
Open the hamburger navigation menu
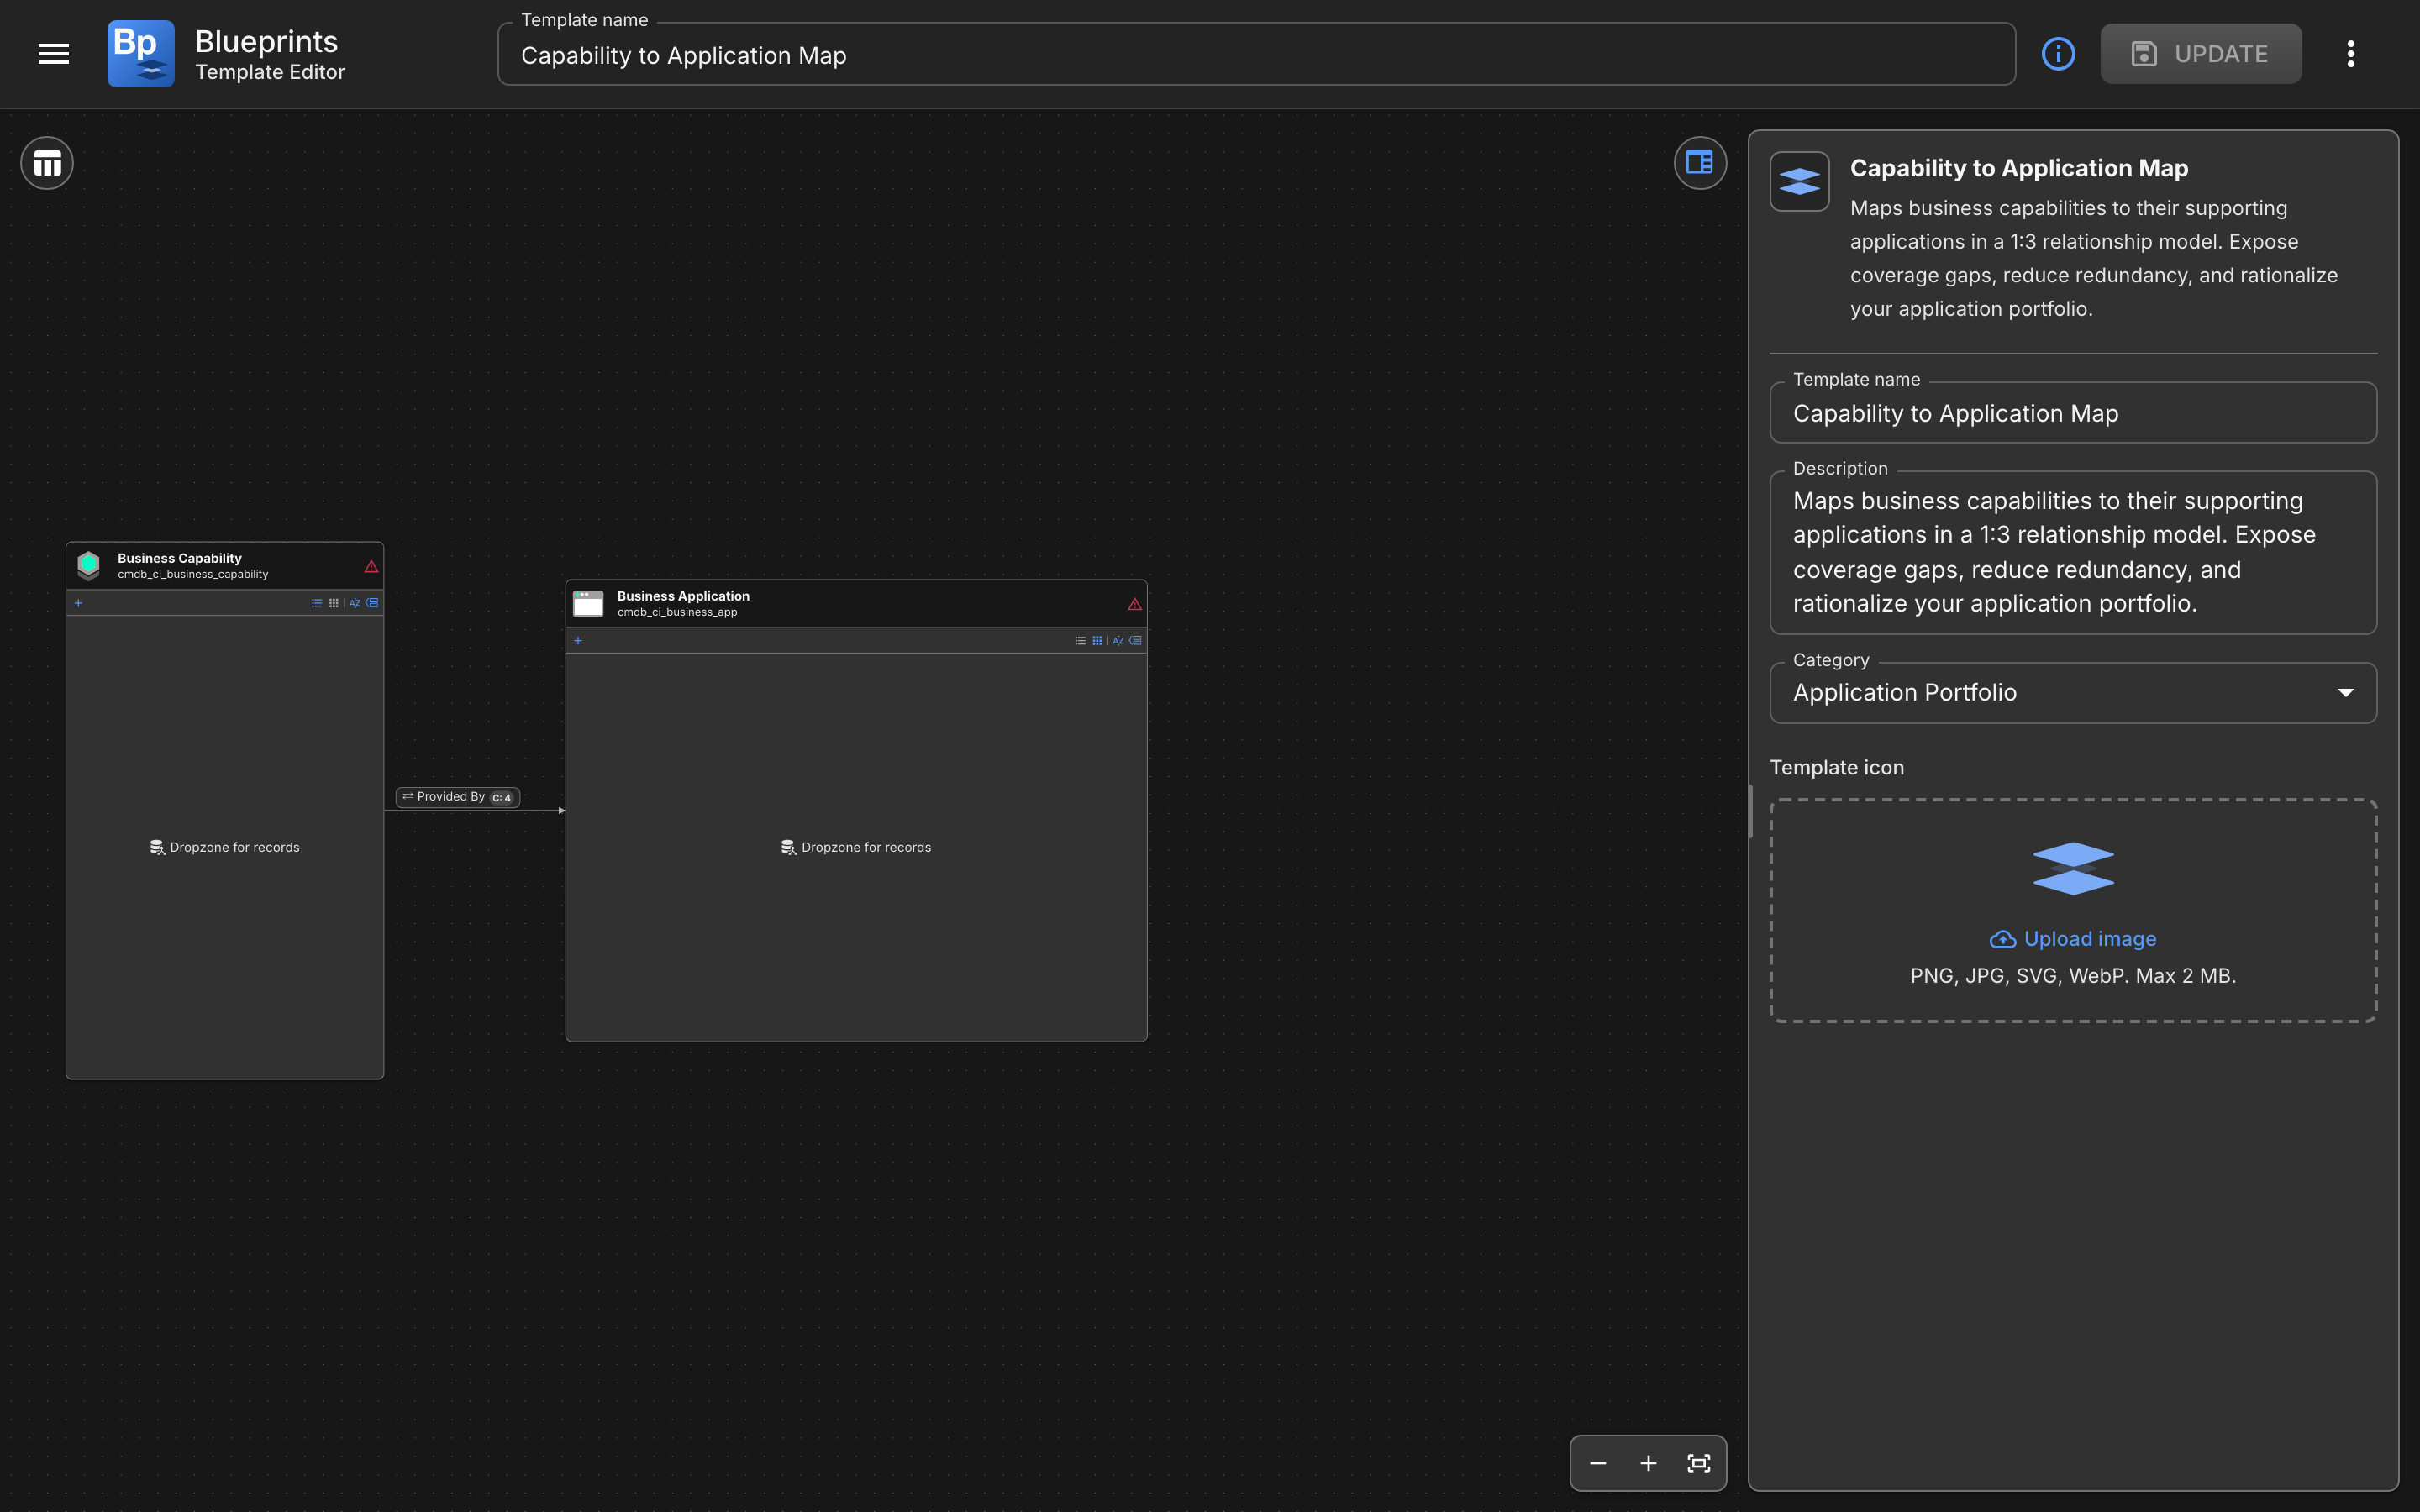point(54,54)
